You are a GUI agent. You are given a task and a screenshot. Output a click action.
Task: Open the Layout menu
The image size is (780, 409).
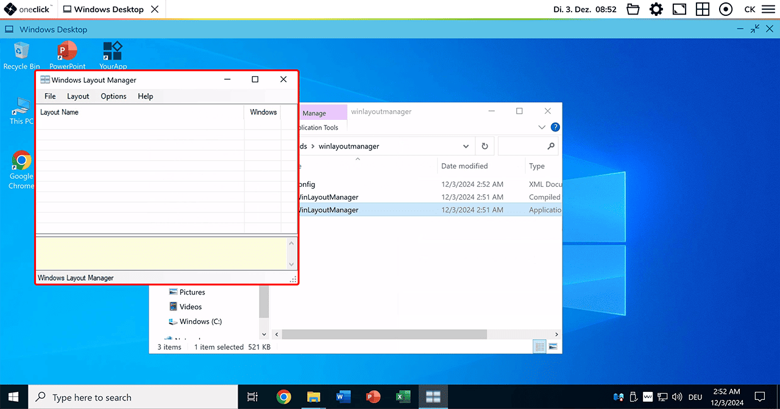[78, 96]
